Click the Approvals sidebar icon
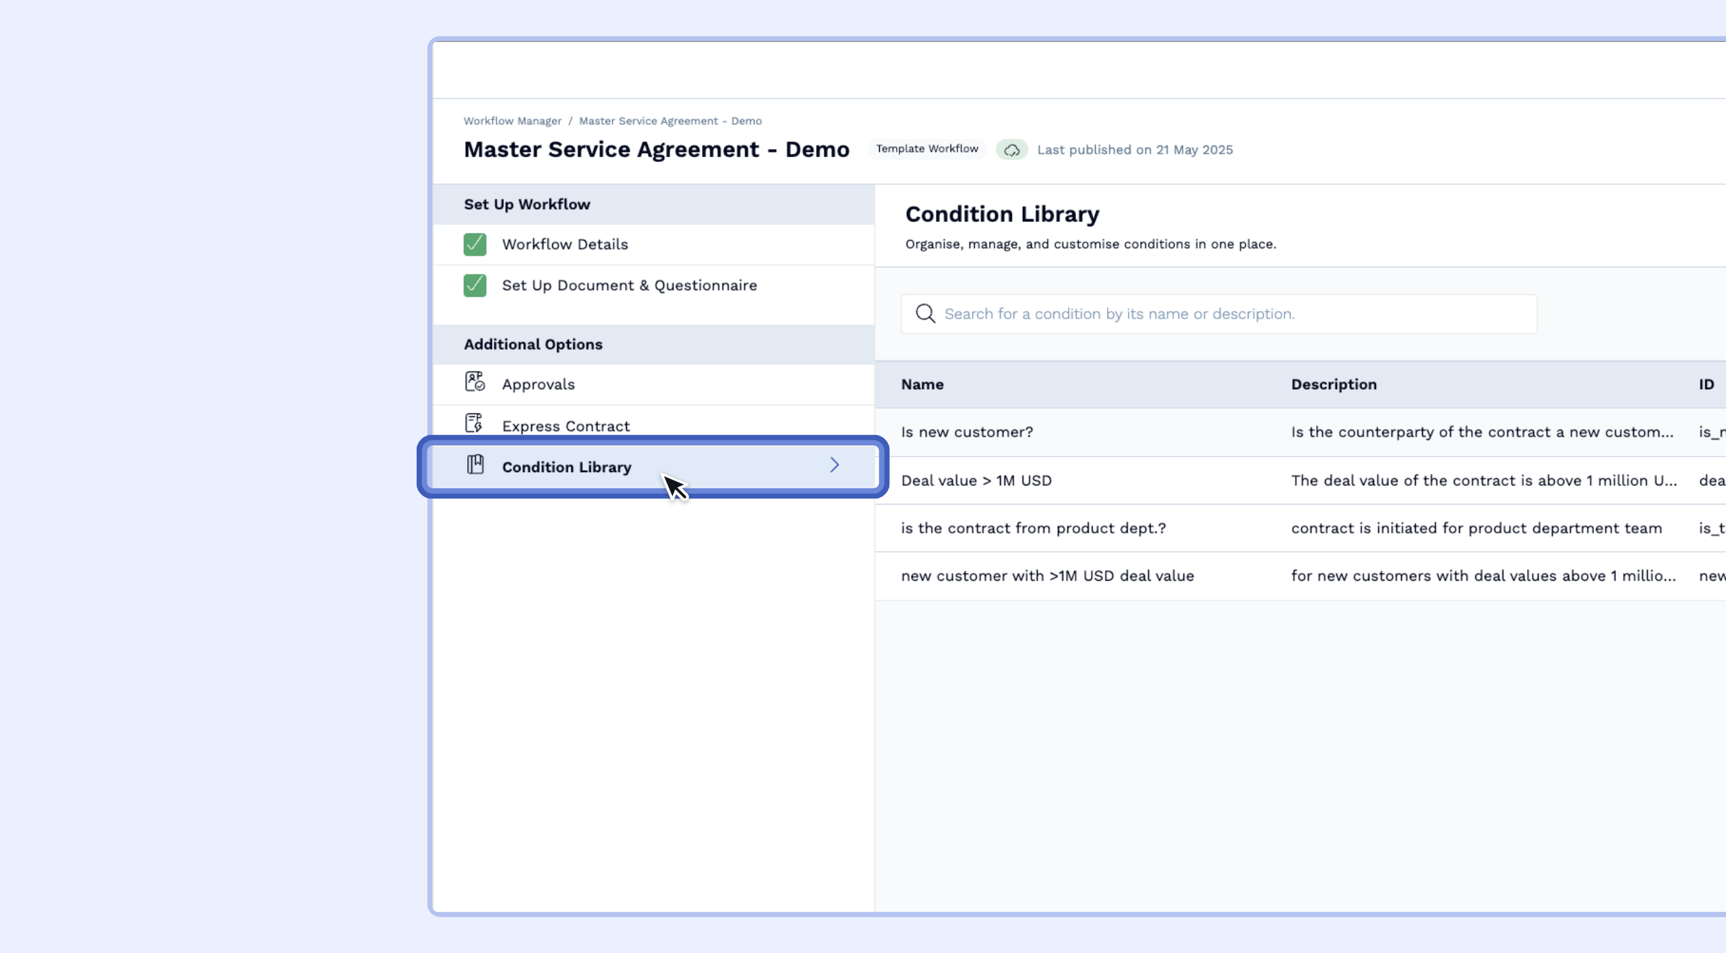This screenshot has height=953, width=1726. (475, 382)
